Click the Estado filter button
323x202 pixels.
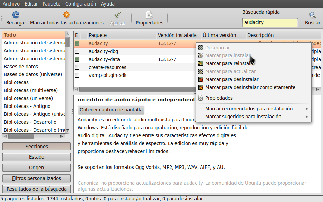click(x=37, y=157)
